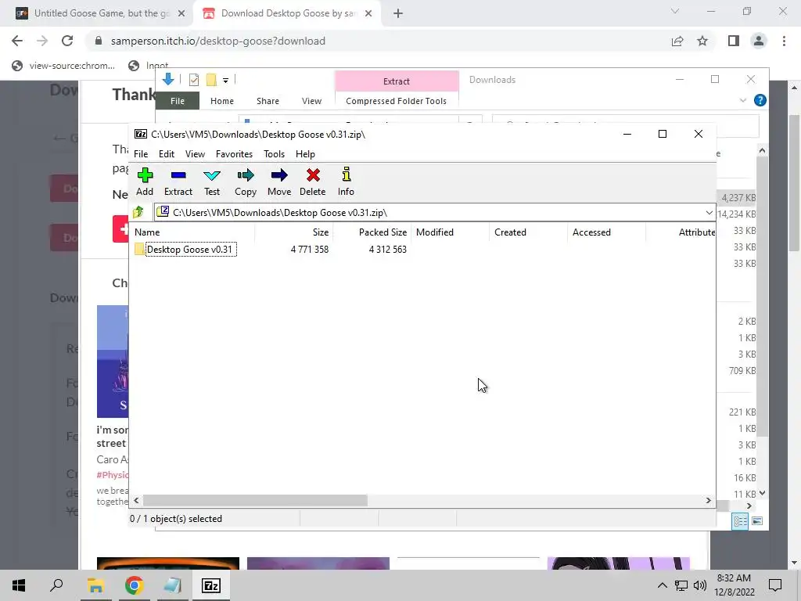Click the Move tool in 7-Zip
Viewport: 801px width, 601px height.
279,182
